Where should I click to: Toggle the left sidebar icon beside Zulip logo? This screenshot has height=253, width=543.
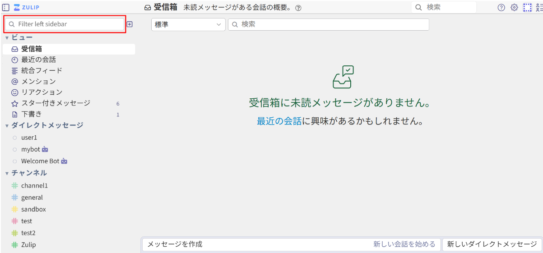(x=6, y=7)
